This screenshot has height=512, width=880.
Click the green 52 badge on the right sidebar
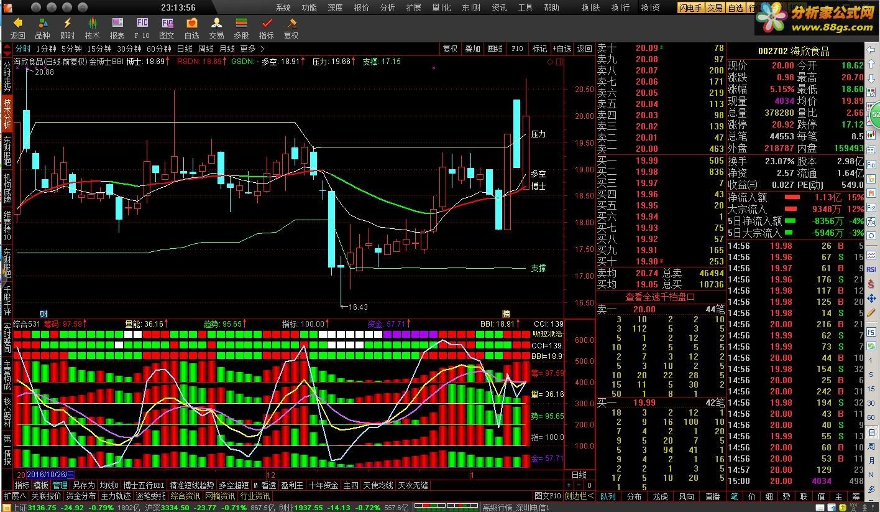[874, 114]
